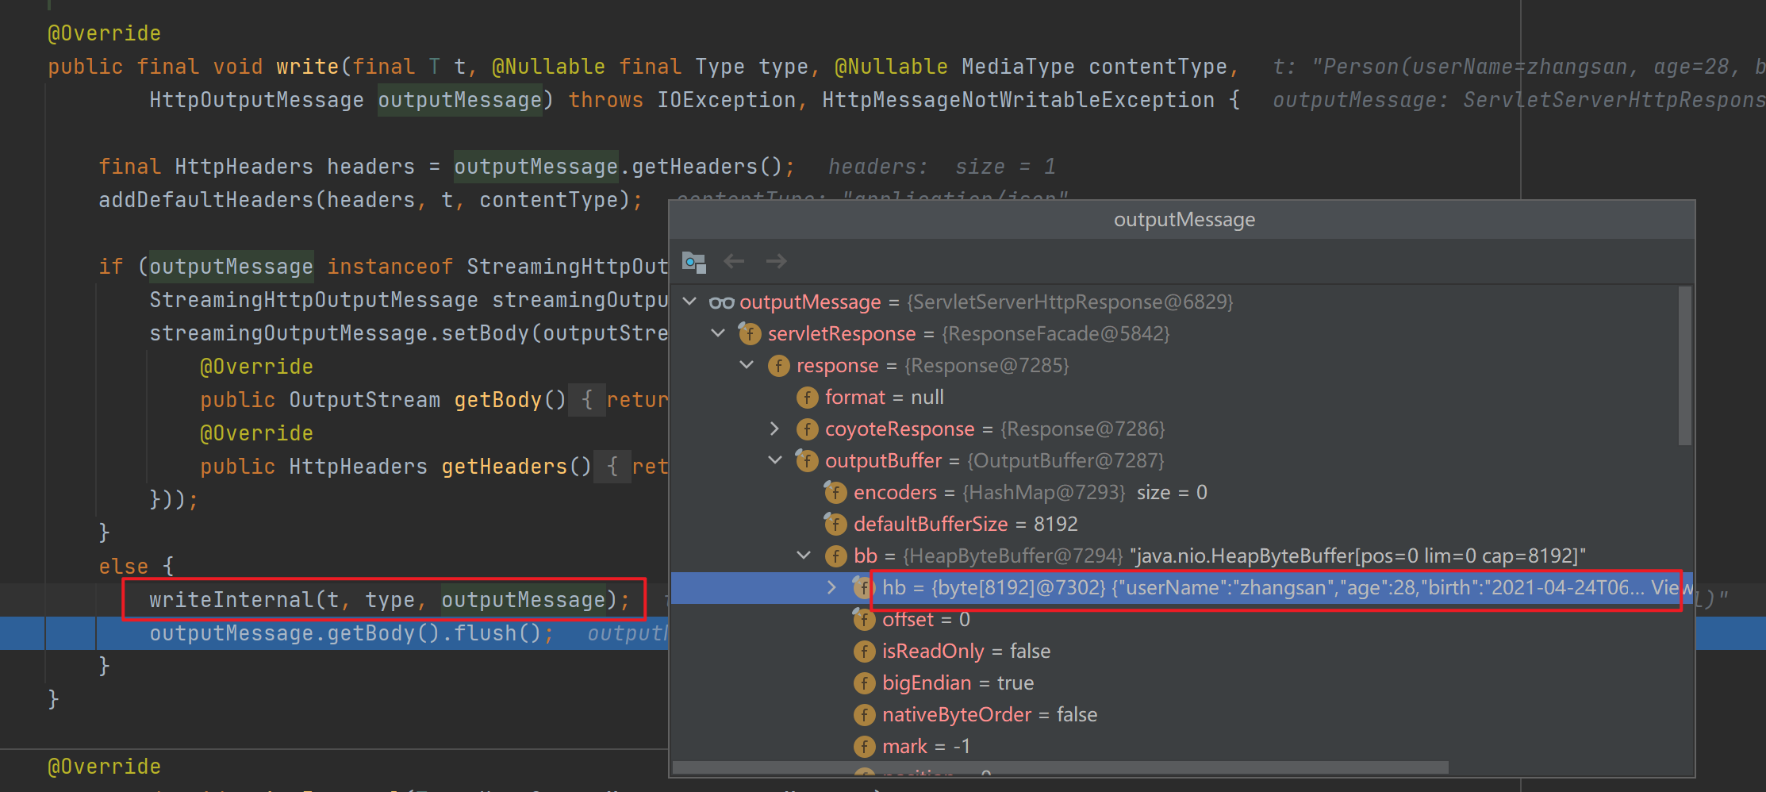The height and width of the screenshot is (792, 1766).
Task: Collapse the outputMessage root node
Action: pos(689,302)
